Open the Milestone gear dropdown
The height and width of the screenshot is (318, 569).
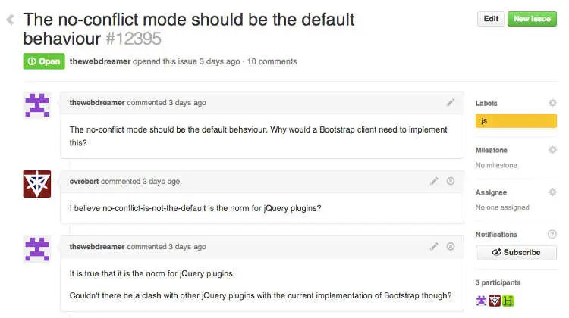pos(552,150)
